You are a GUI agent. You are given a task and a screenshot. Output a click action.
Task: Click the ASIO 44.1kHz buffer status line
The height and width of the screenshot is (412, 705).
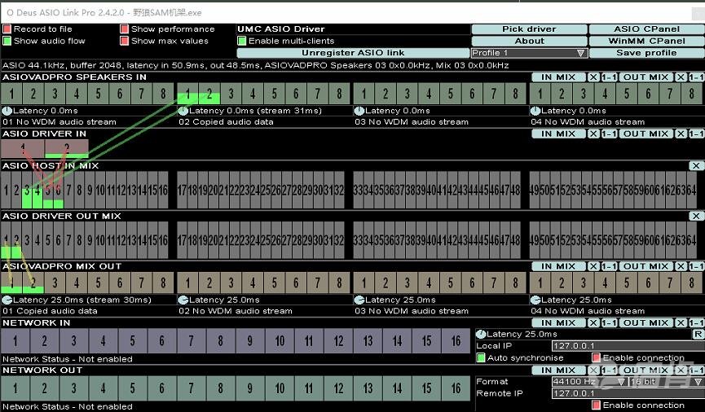pos(255,66)
